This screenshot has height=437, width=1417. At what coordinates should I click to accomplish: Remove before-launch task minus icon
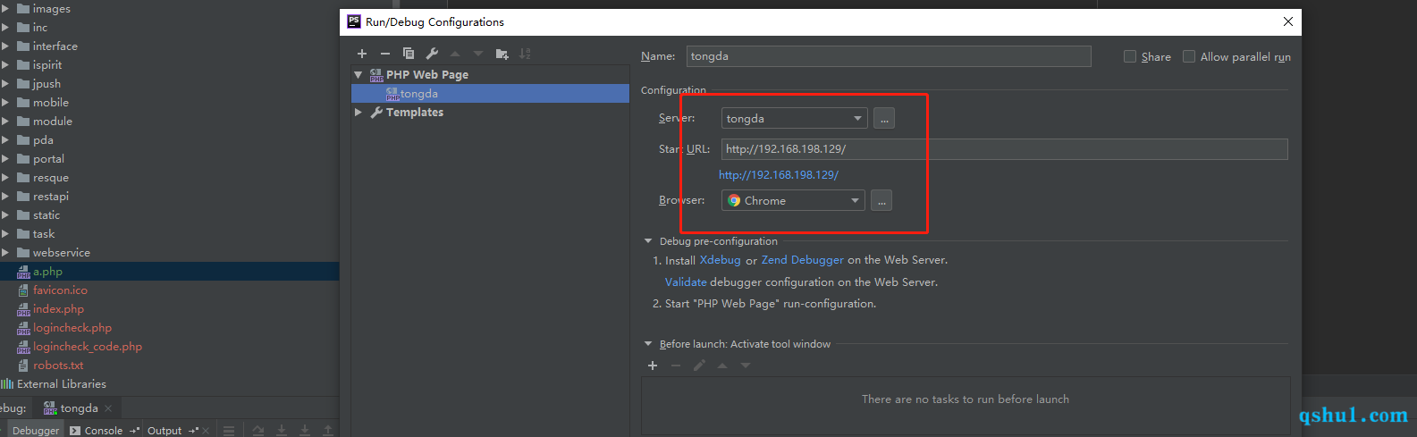pyautogui.click(x=676, y=366)
